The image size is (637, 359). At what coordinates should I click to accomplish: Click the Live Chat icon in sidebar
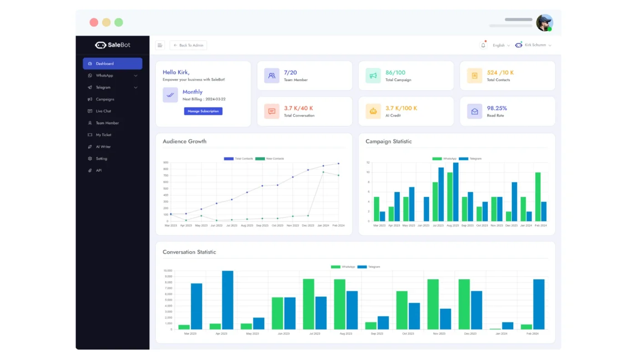pyautogui.click(x=90, y=111)
